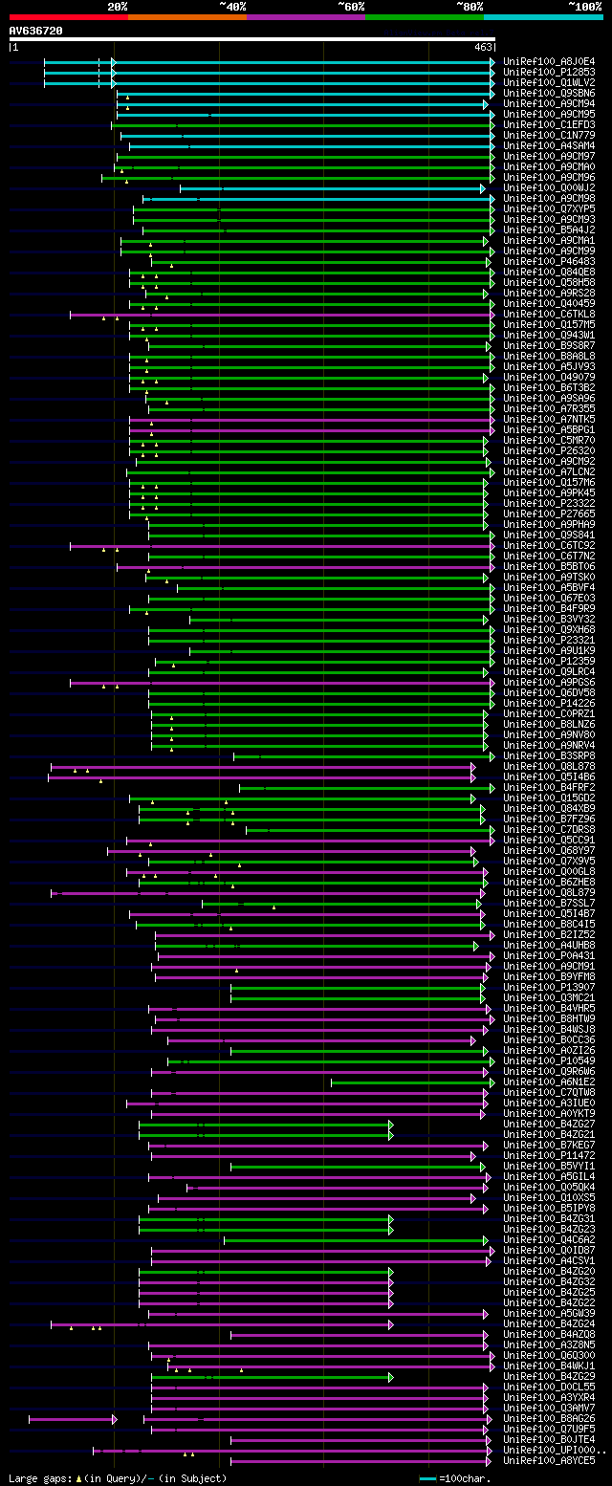Select the UniRef100_P46483 entry
This screenshot has height=1486, width=612.
click(549, 261)
